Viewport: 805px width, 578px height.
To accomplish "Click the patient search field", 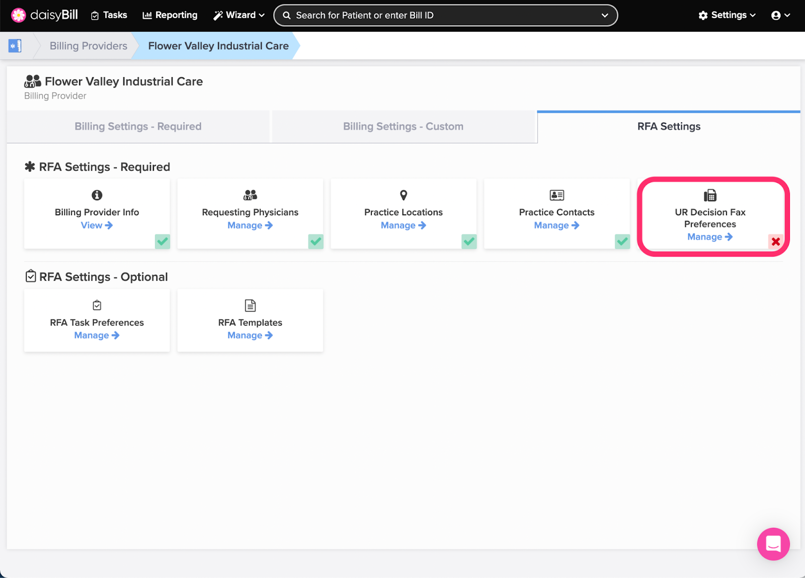I will click(x=445, y=15).
